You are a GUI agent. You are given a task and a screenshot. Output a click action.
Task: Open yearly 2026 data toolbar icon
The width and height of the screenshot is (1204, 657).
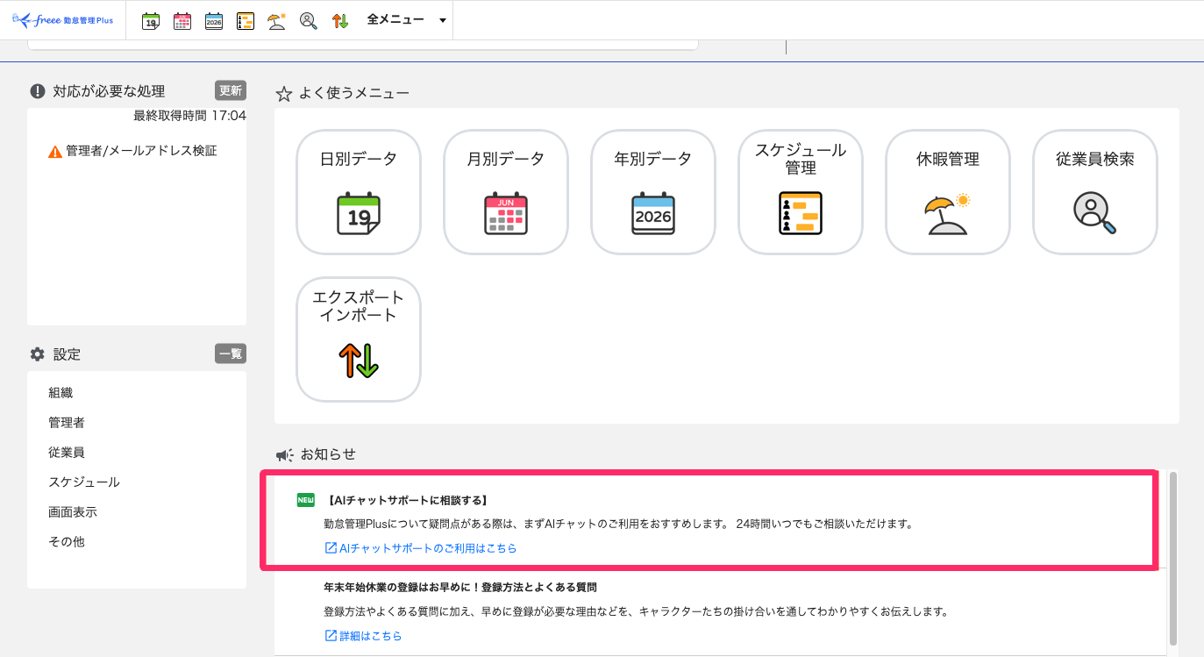tap(214, 21)
